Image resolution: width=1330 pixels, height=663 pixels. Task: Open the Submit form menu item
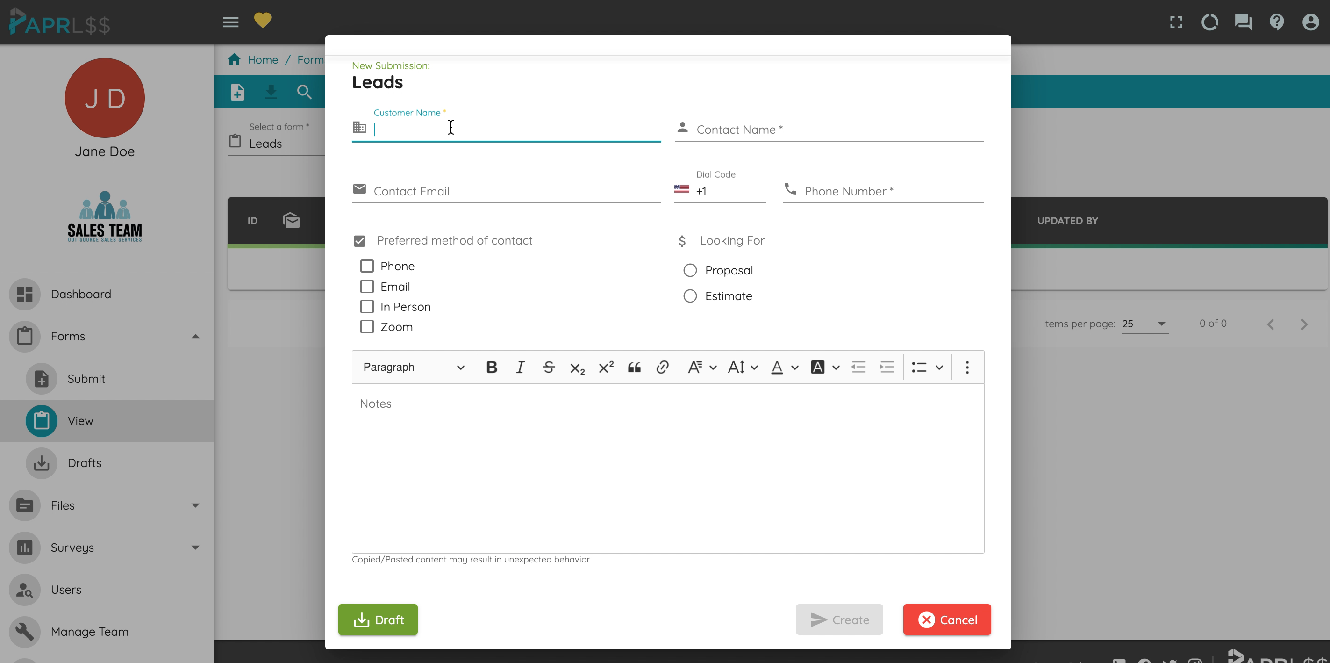click(x=107, y=379)
